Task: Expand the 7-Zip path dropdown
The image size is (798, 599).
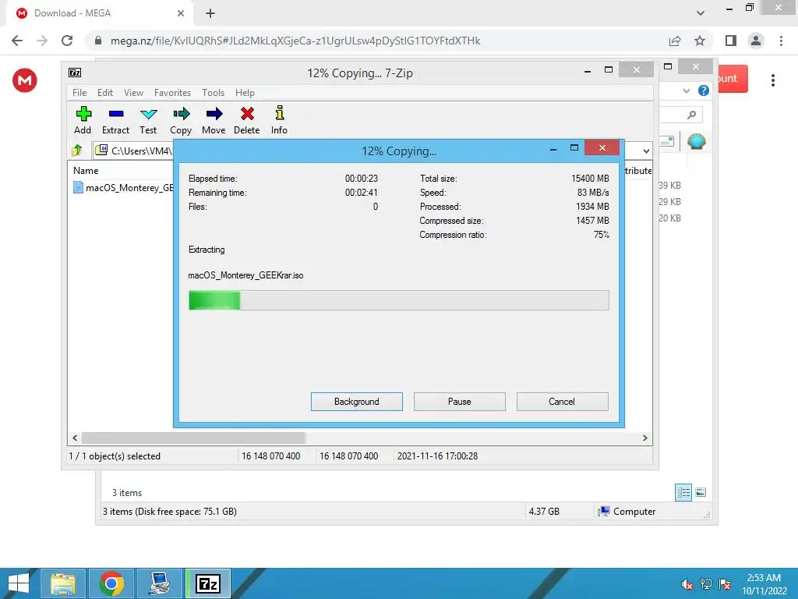Action: 646,151
